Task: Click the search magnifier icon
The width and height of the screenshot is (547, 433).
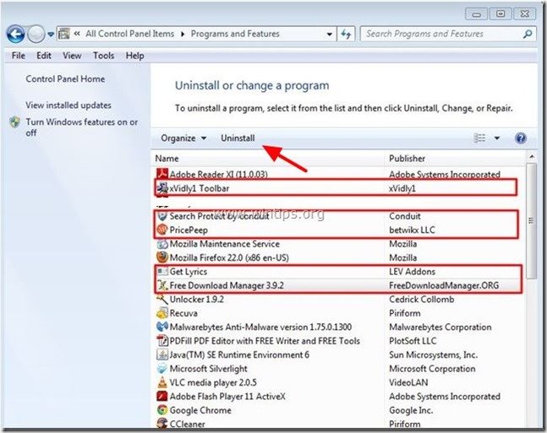Action: [528, 34]
